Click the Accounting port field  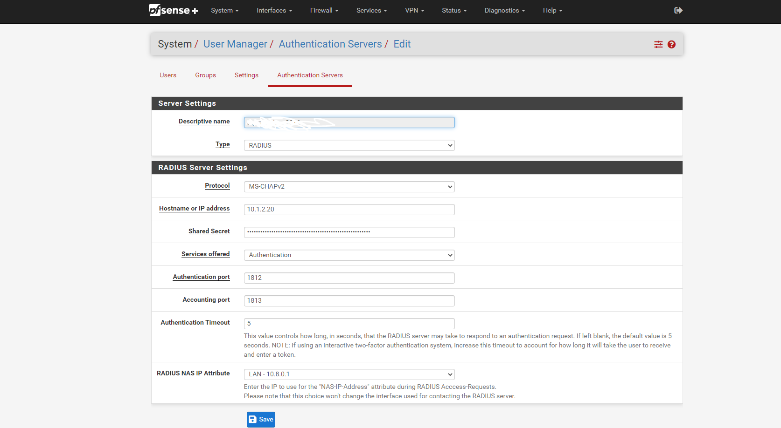click(x=349, y=300)
